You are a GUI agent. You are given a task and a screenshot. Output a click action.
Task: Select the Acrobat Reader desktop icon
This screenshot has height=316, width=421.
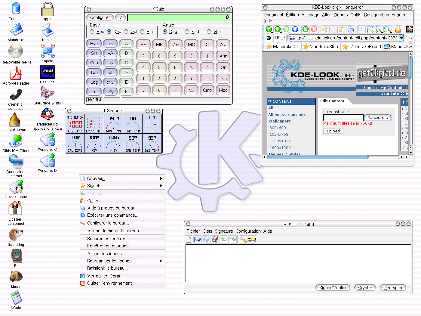[x=16, y=76]
